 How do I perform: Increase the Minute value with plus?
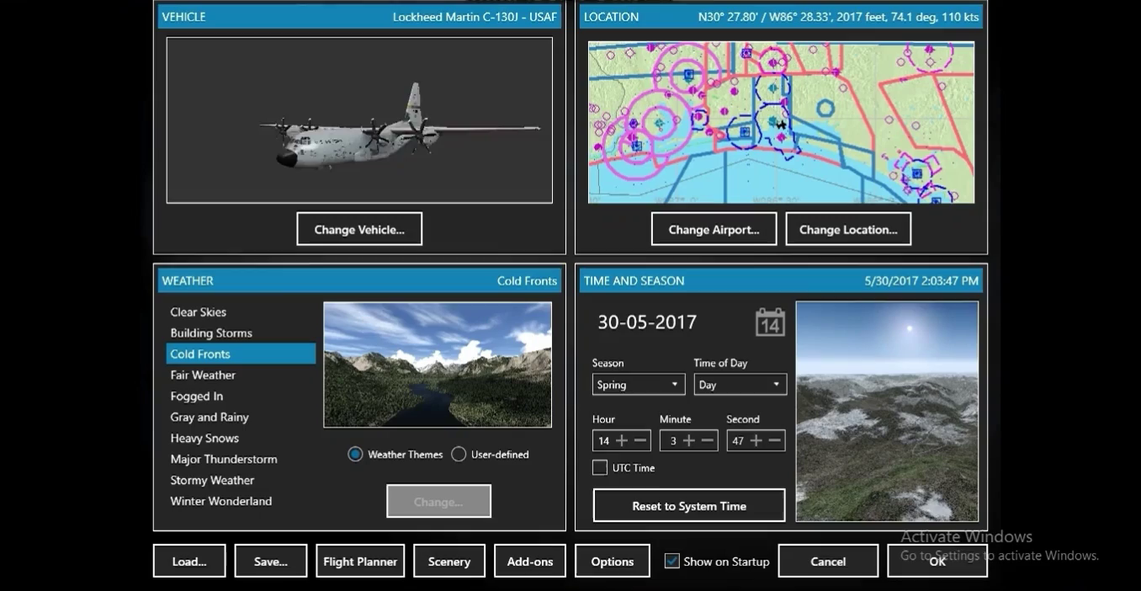pyautogui.click(x=689, y=441)
